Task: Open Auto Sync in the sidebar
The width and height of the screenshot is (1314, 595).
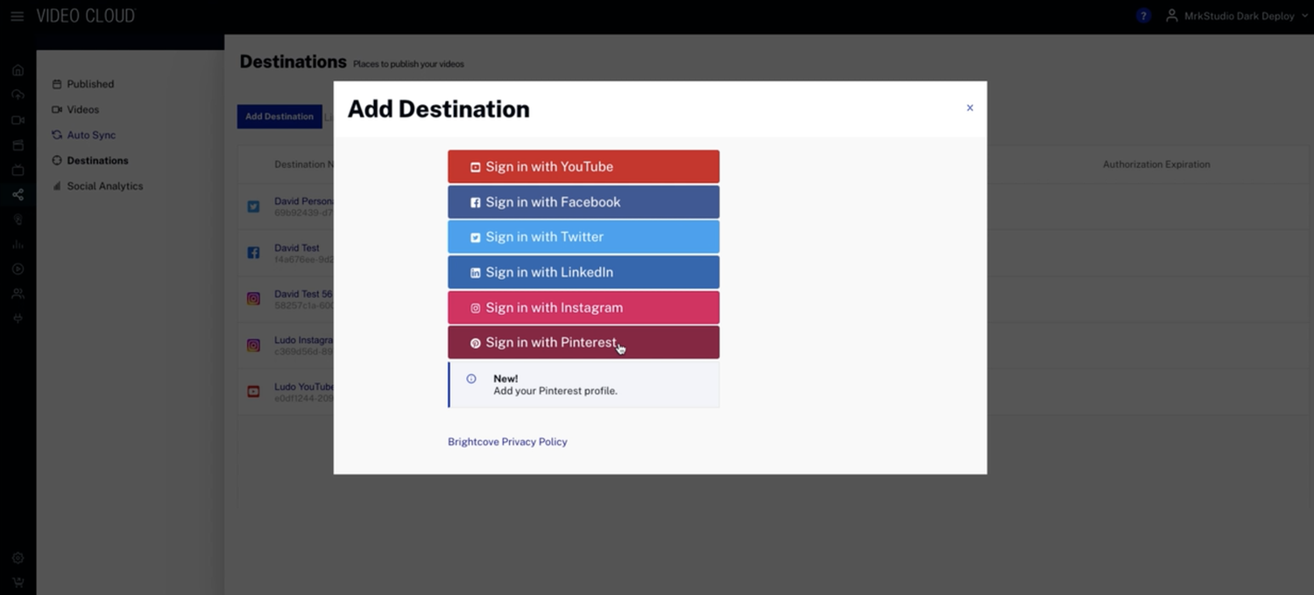Action: (x=91, y=135)
